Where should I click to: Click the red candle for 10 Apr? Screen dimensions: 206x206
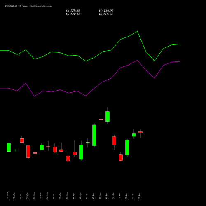point(114,141)
